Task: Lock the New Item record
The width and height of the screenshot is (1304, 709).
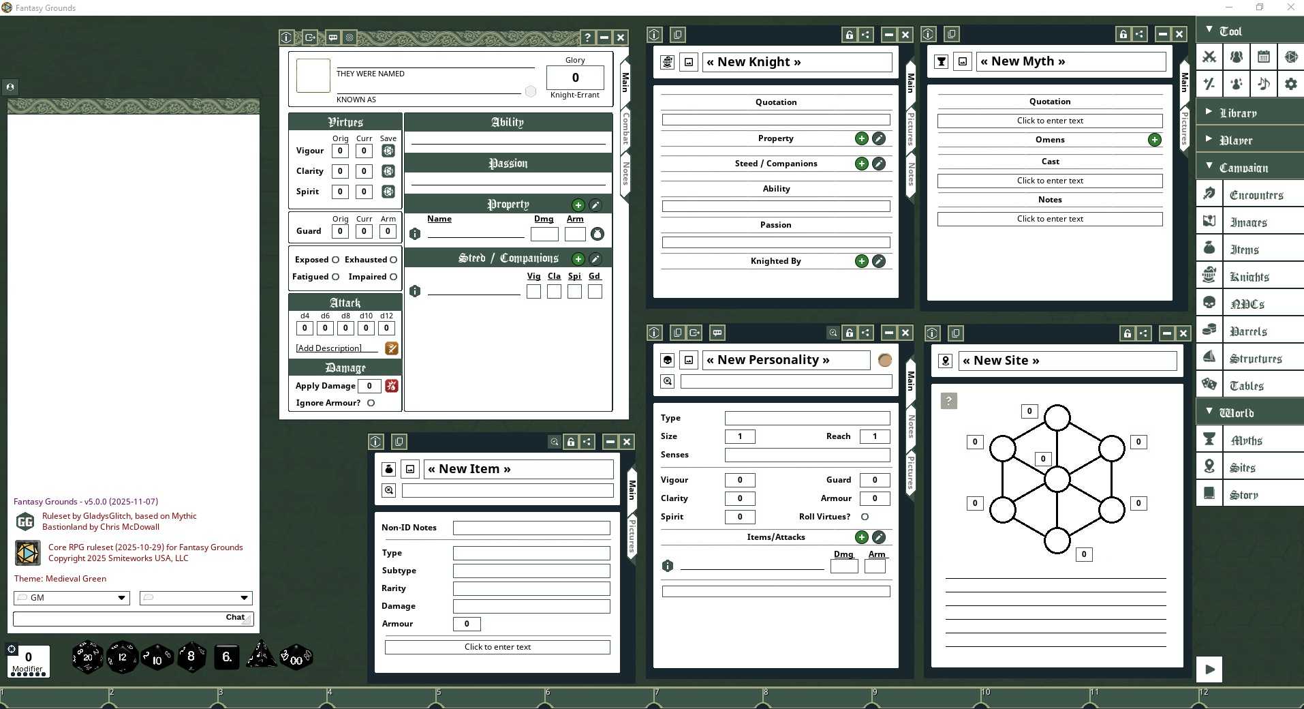Action: (571, 442)
